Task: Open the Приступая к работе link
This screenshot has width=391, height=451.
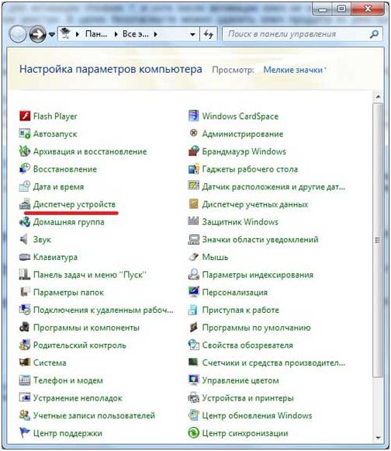Action: [240, 310]
